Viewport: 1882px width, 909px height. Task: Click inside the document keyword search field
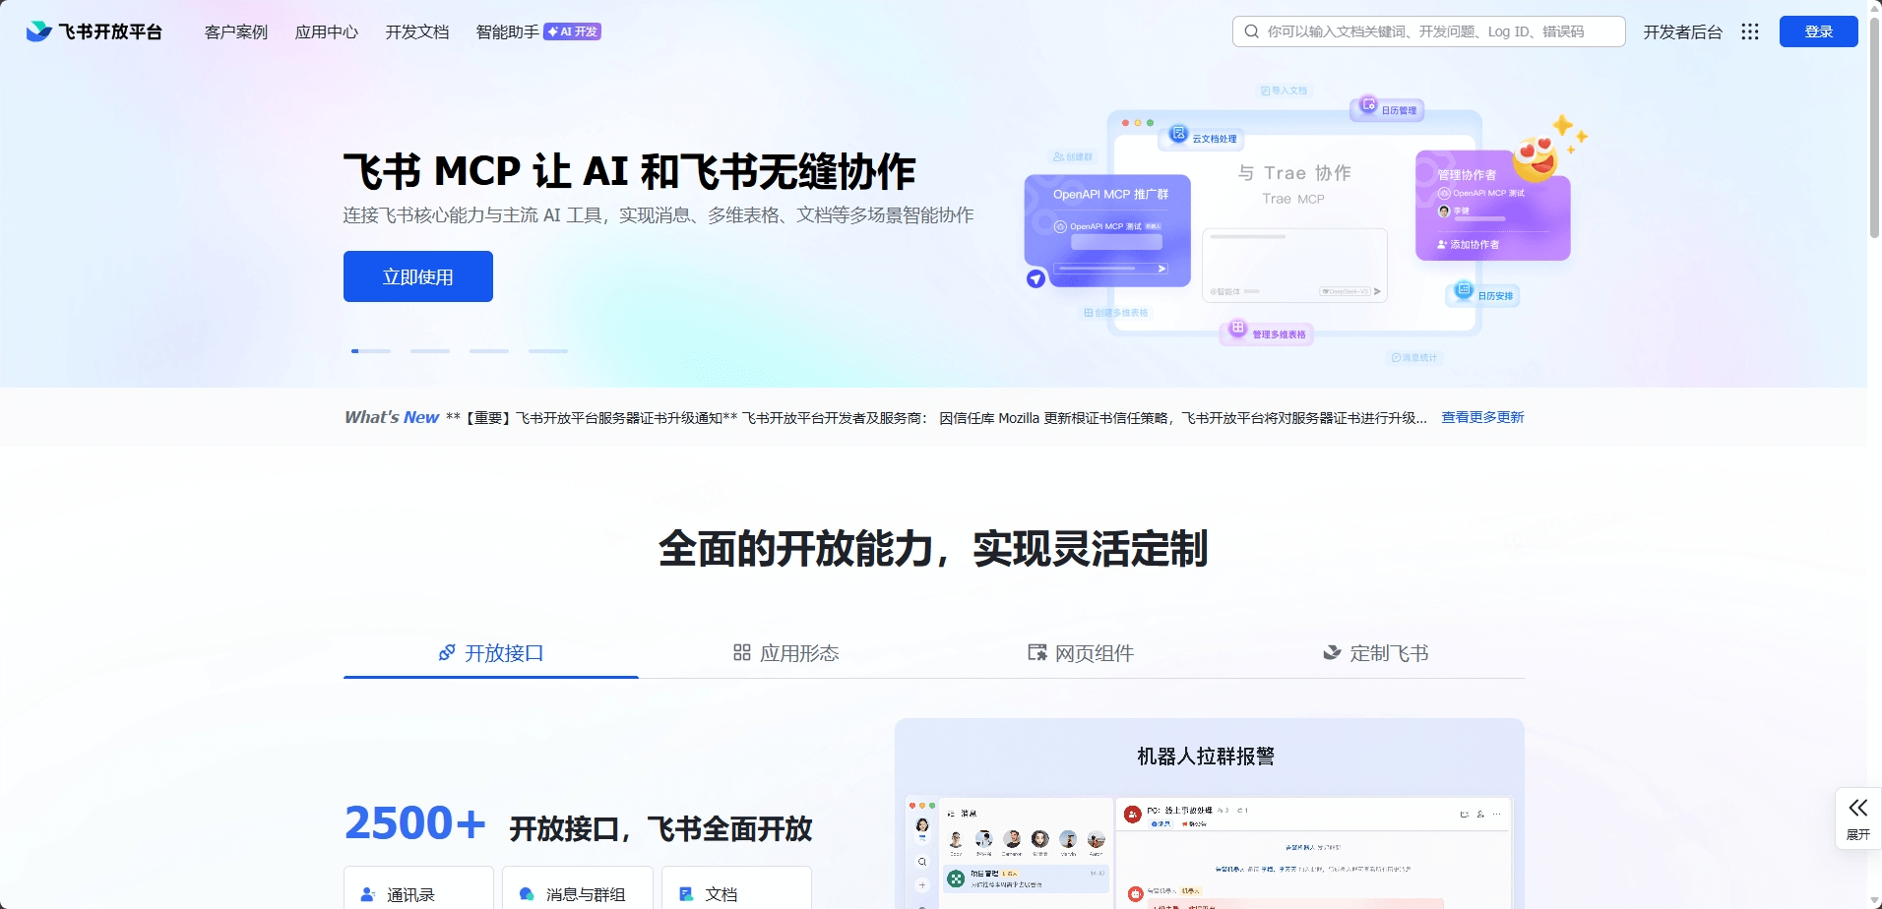pyautogui.click(x=1427, y=30)
